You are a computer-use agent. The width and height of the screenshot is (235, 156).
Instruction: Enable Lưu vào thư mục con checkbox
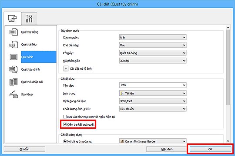(x=65, y=117)
